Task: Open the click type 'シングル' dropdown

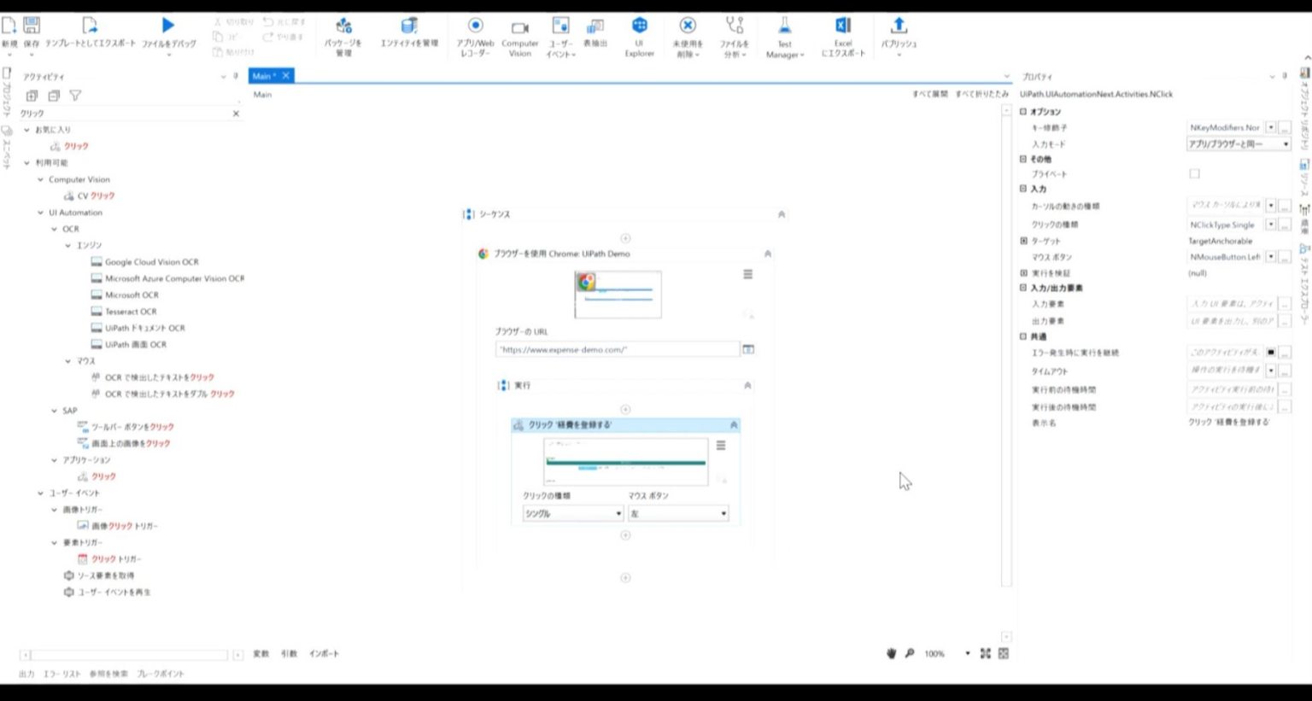Action: (x=571, y=514)
